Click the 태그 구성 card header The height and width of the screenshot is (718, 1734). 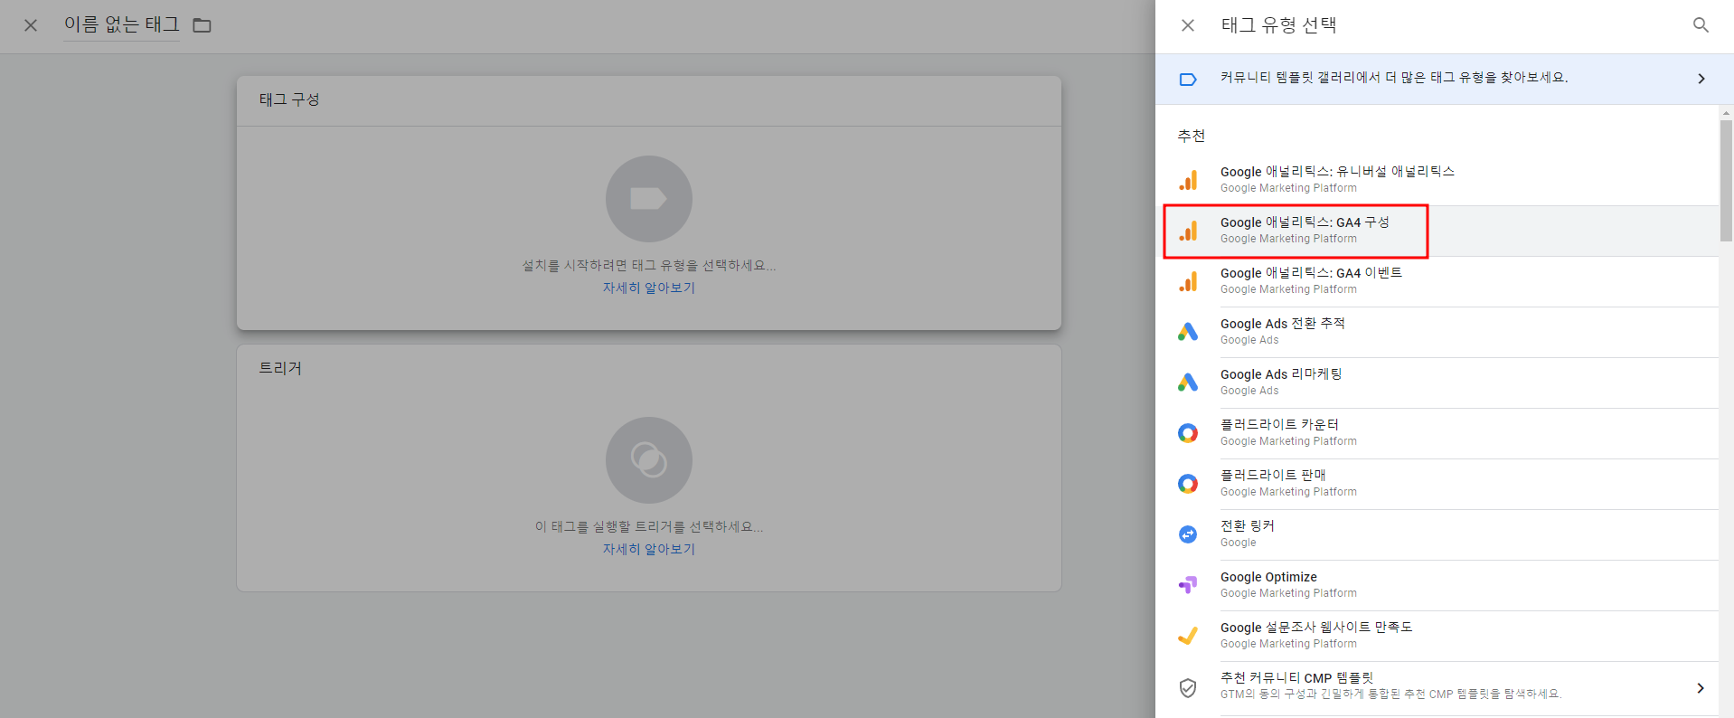pyautogui.click(x=649, y=100)
